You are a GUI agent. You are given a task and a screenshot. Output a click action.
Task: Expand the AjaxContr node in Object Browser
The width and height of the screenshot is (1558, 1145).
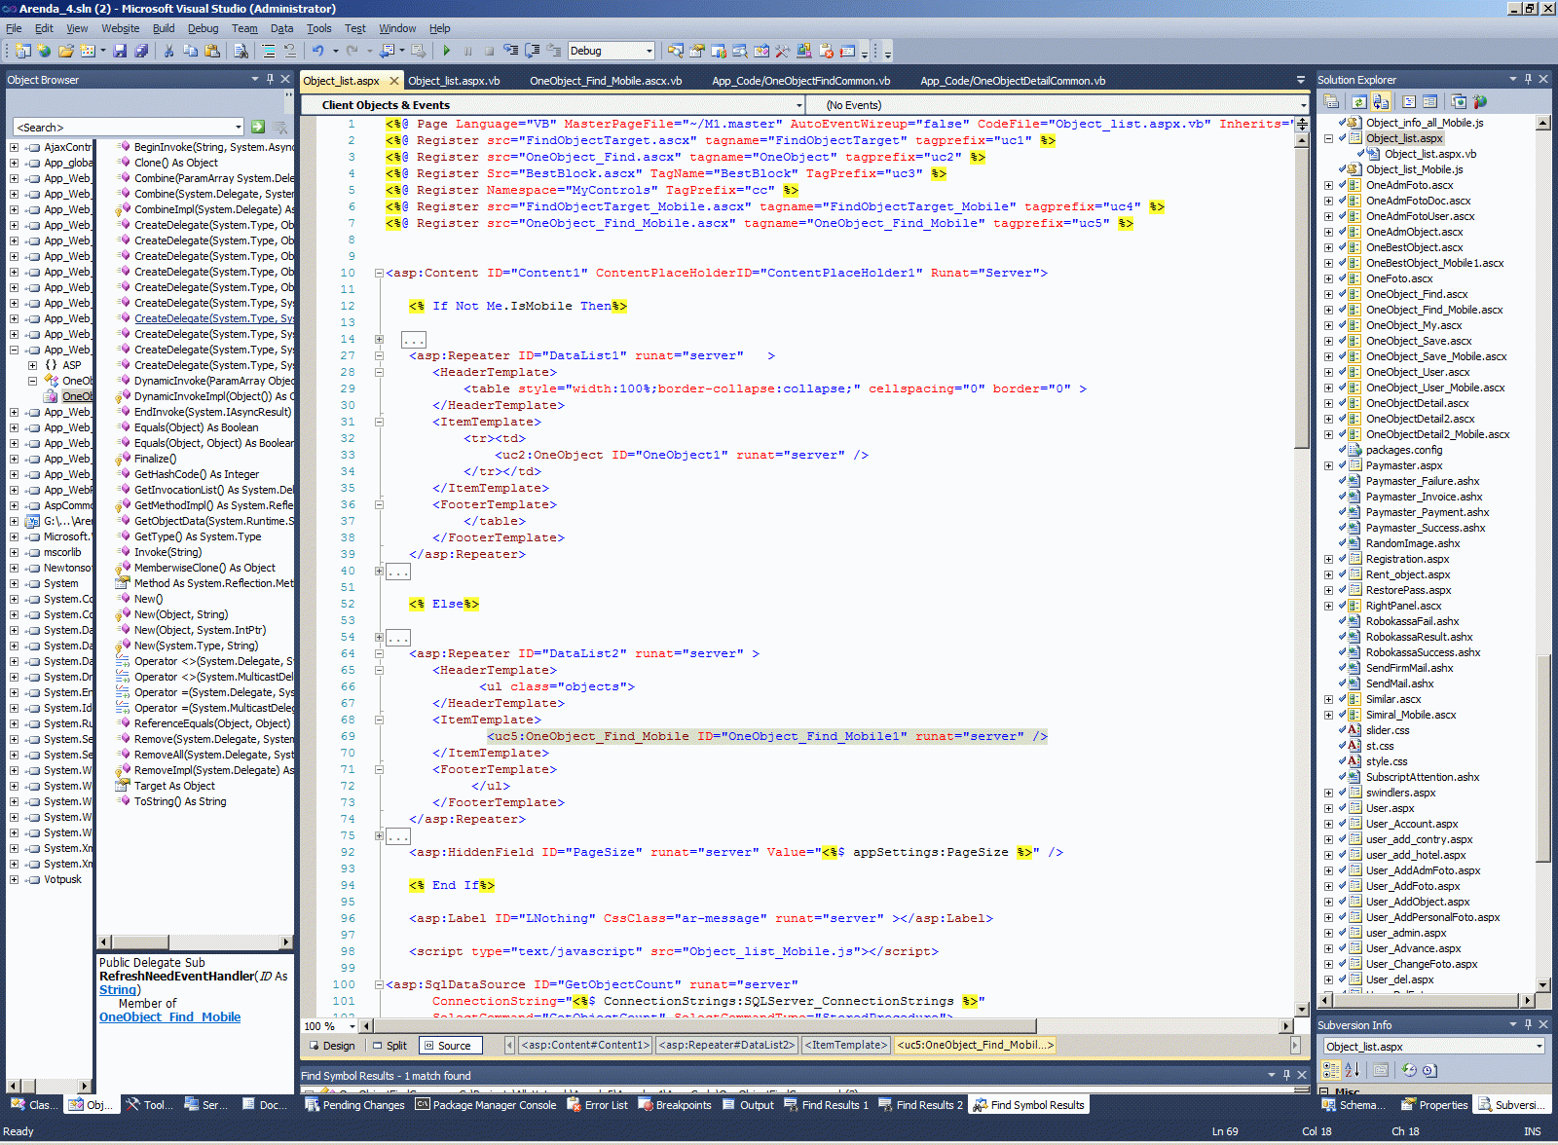pyautogui.click(x=14, y=147)
